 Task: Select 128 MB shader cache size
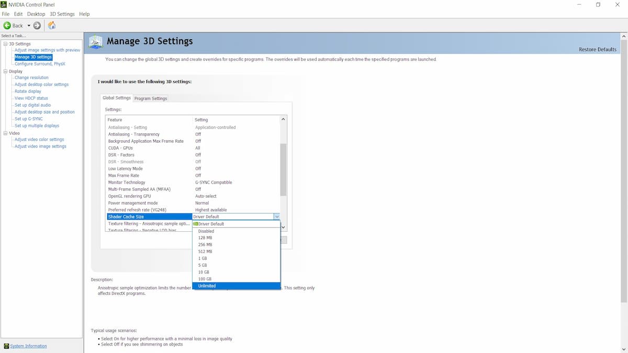(236, 238)
